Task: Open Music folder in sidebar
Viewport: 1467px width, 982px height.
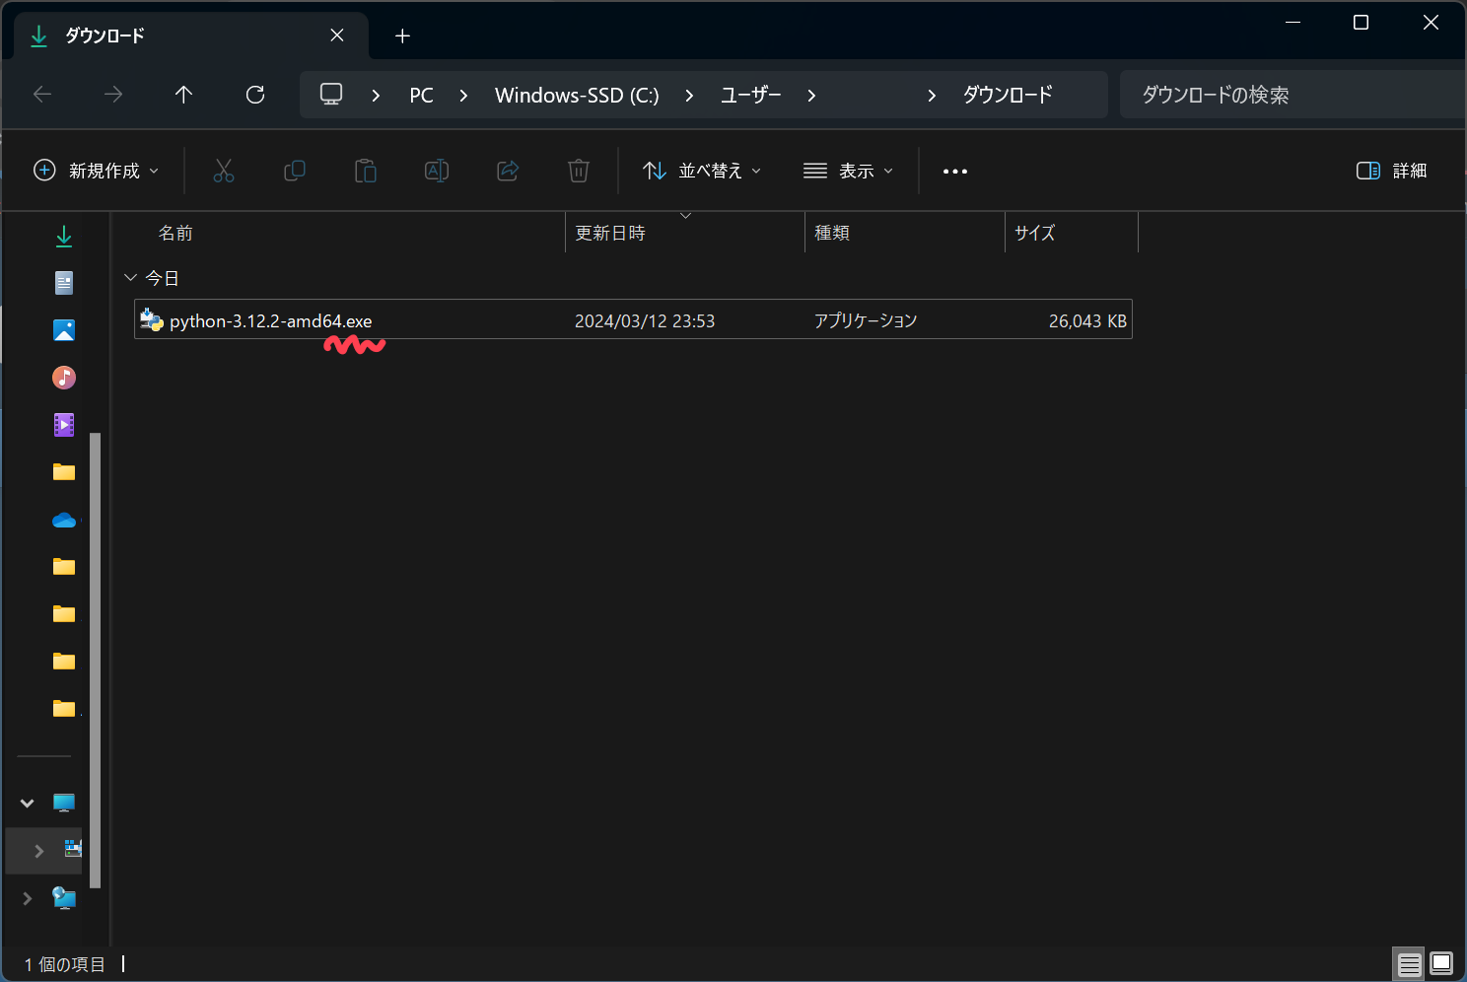Action: click(64, 378)
